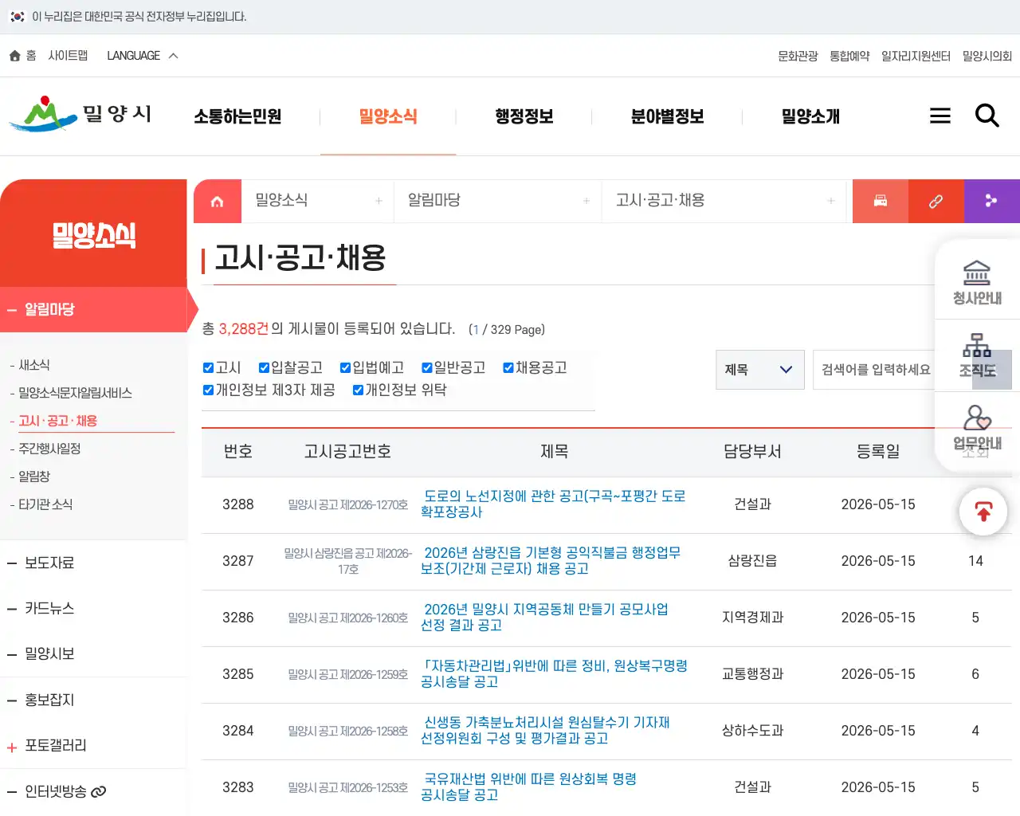Open the 밀양소개 main menu
The width and height of the screenshot is (1020, 816).
810,116
